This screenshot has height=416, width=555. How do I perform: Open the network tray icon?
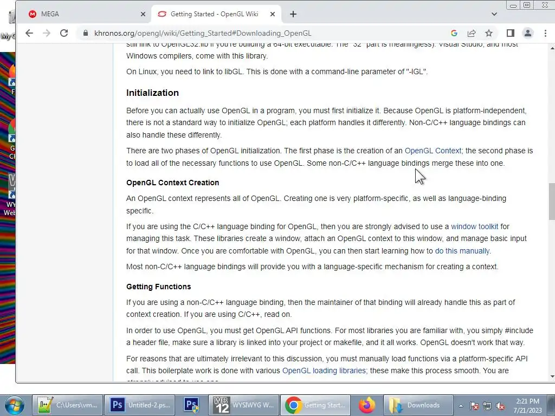click(487, 406)
